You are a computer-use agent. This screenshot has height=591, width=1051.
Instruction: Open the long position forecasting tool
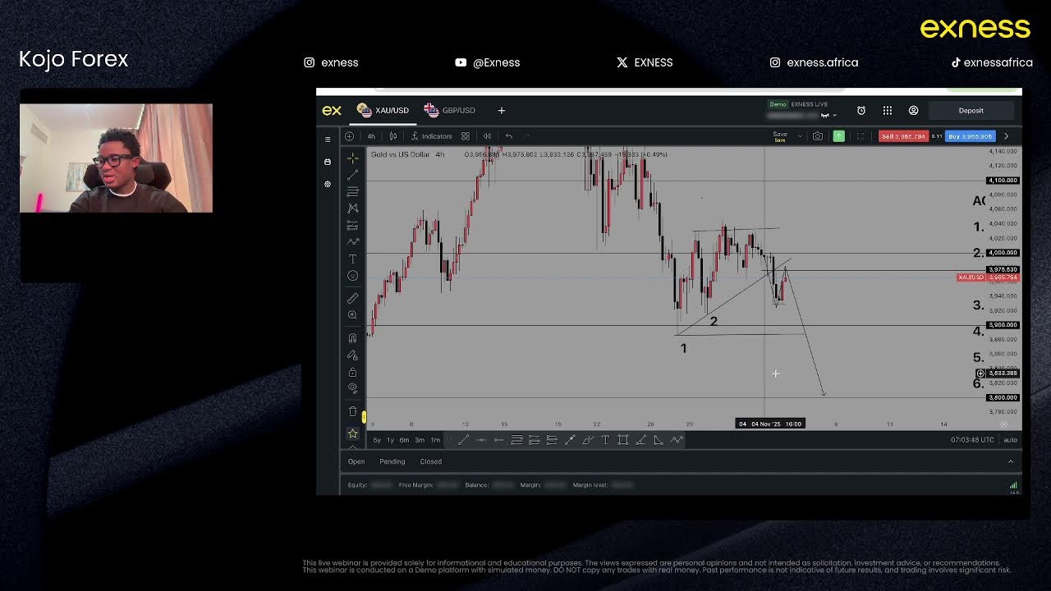point(352,225)
